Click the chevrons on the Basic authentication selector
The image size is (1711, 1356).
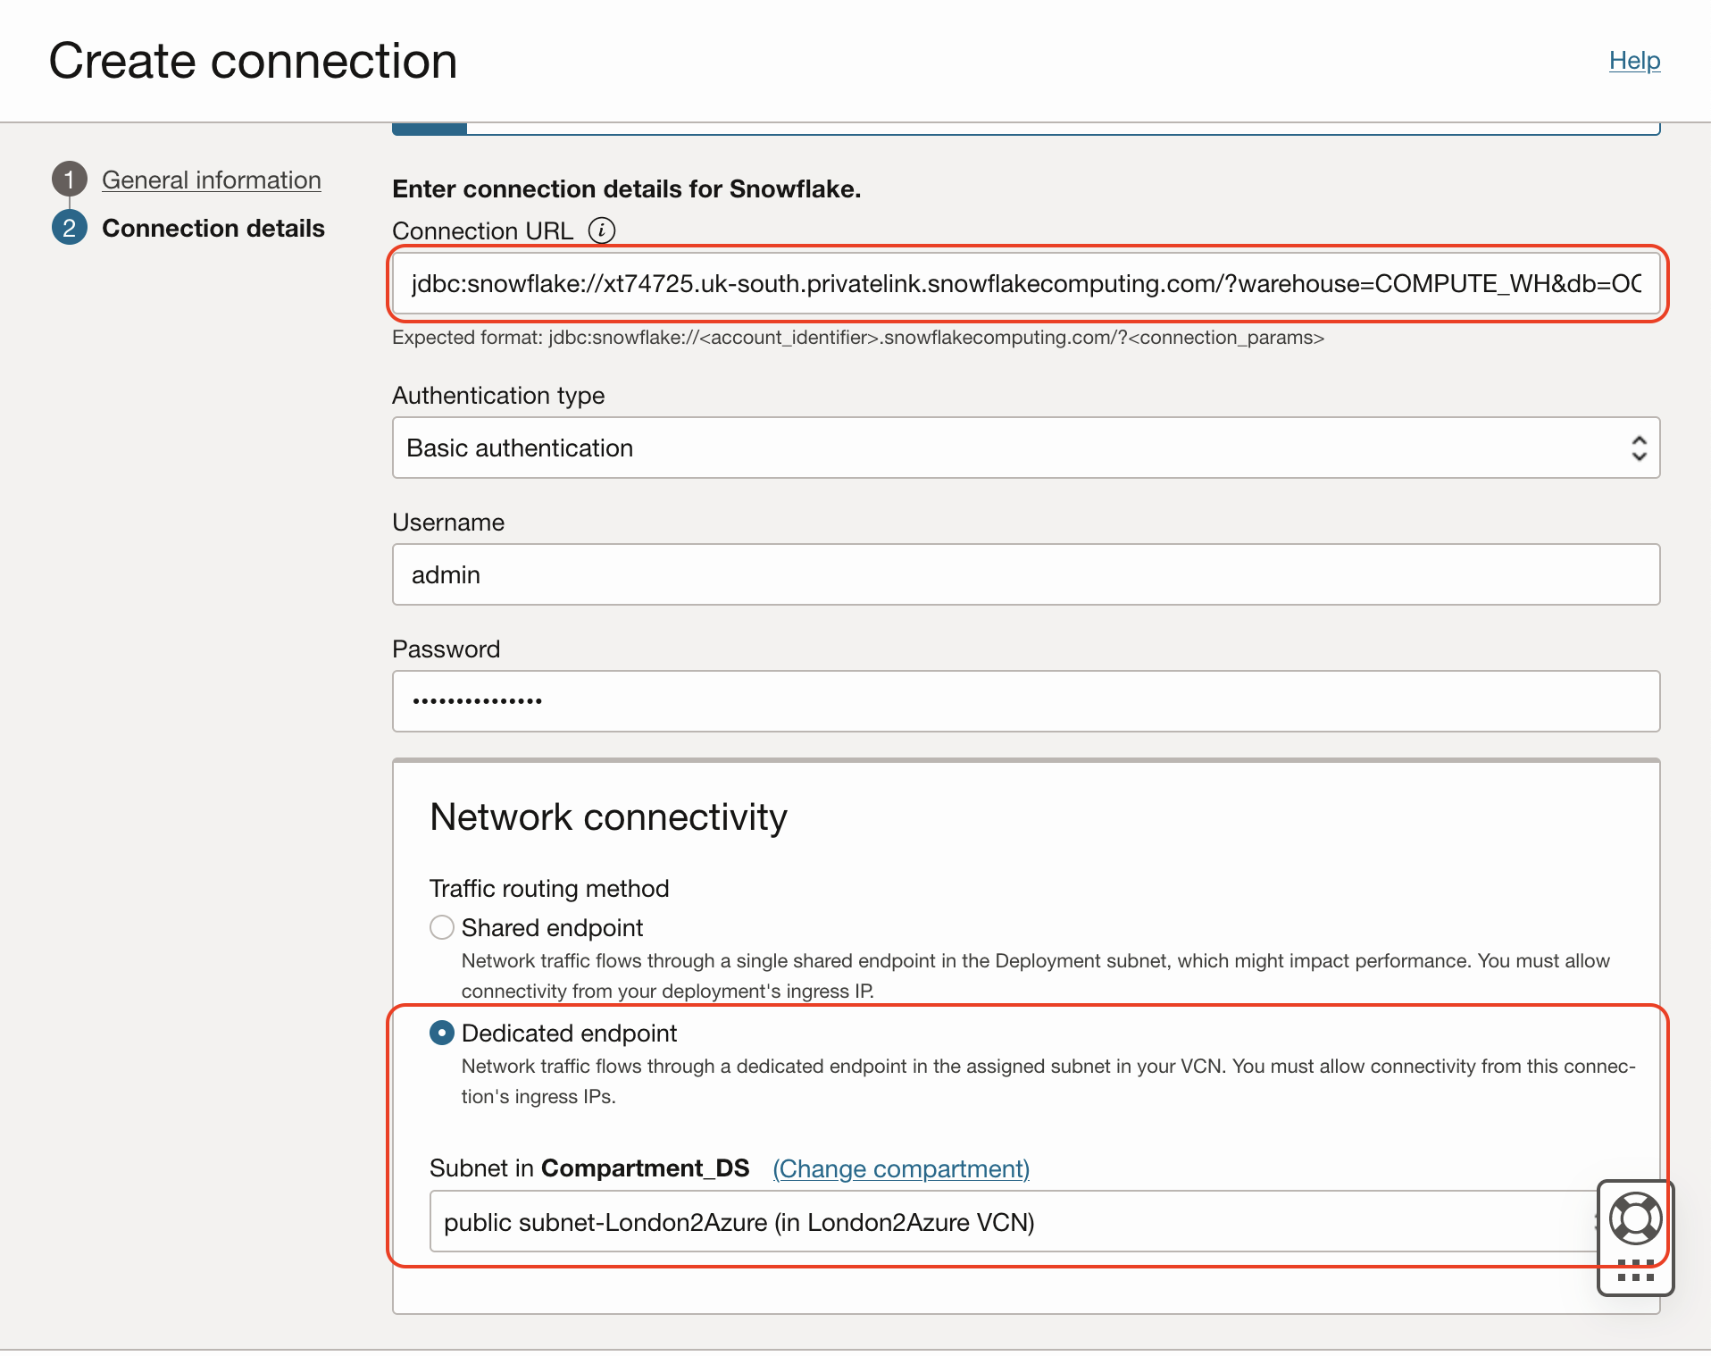(1640, 448)
